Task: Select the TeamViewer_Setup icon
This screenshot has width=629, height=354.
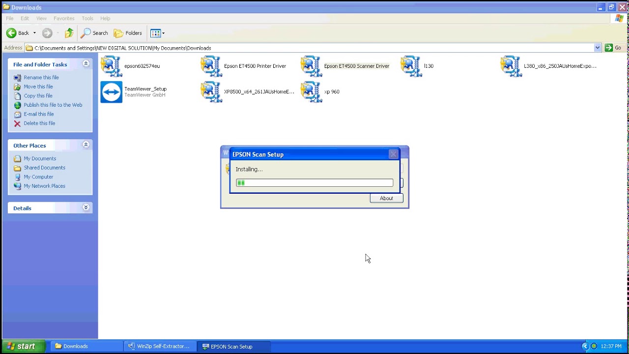Action: (x=112, y=92)
